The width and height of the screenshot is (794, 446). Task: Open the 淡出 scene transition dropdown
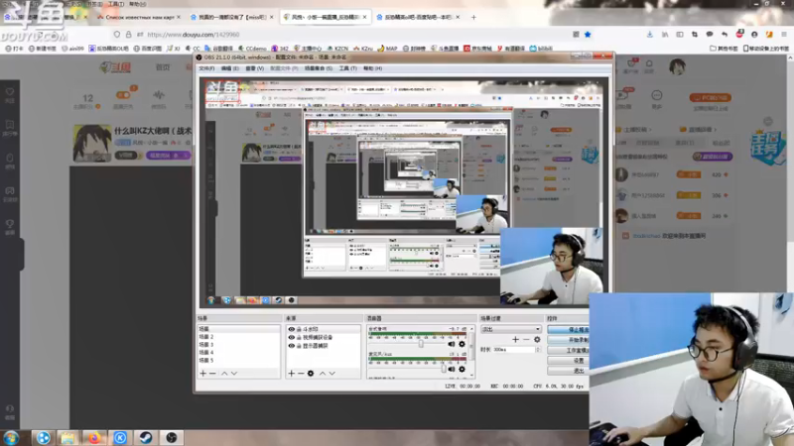pos(511,329)
